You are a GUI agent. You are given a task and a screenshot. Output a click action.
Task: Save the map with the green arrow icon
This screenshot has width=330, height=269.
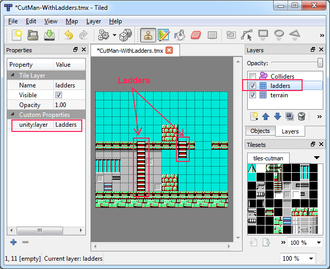pyautogui.click(x=49, y=35)
